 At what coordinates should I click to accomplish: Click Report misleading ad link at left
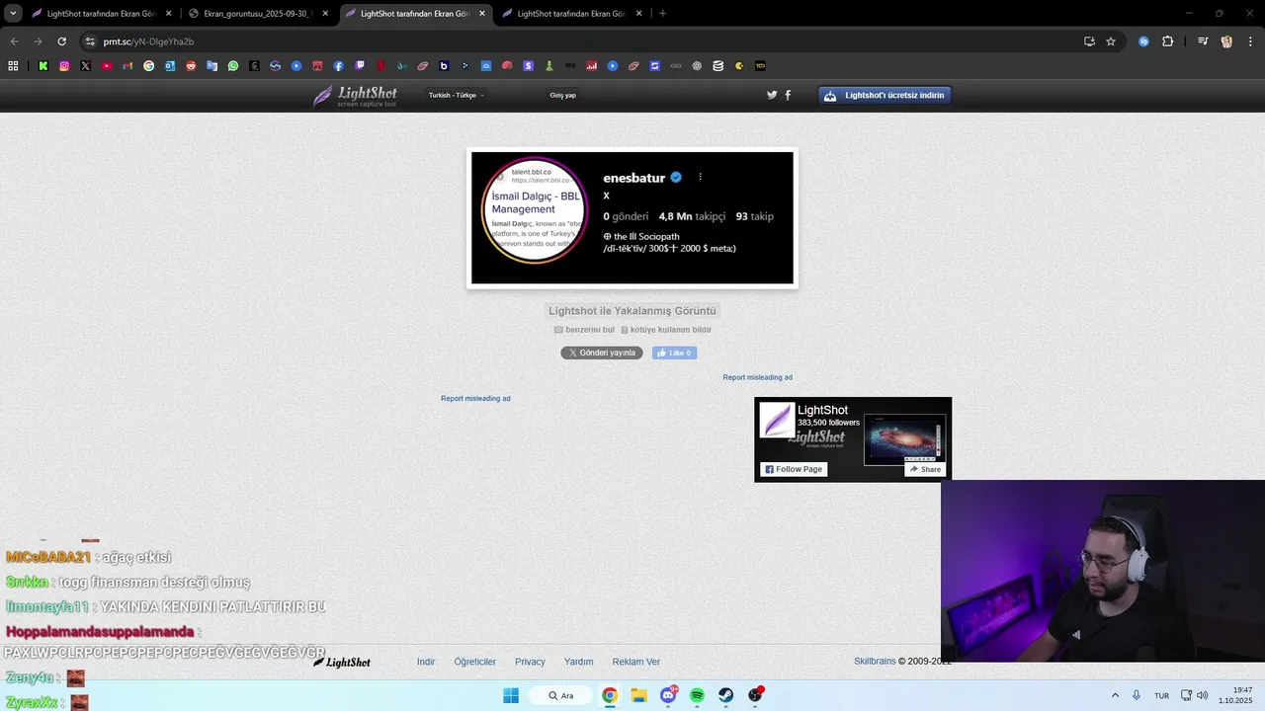point(475,398)
